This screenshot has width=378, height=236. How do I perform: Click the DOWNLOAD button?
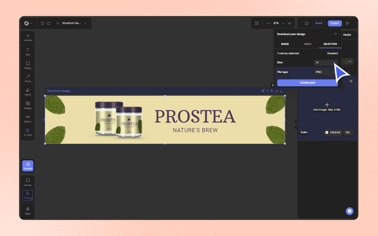point(307,82)
